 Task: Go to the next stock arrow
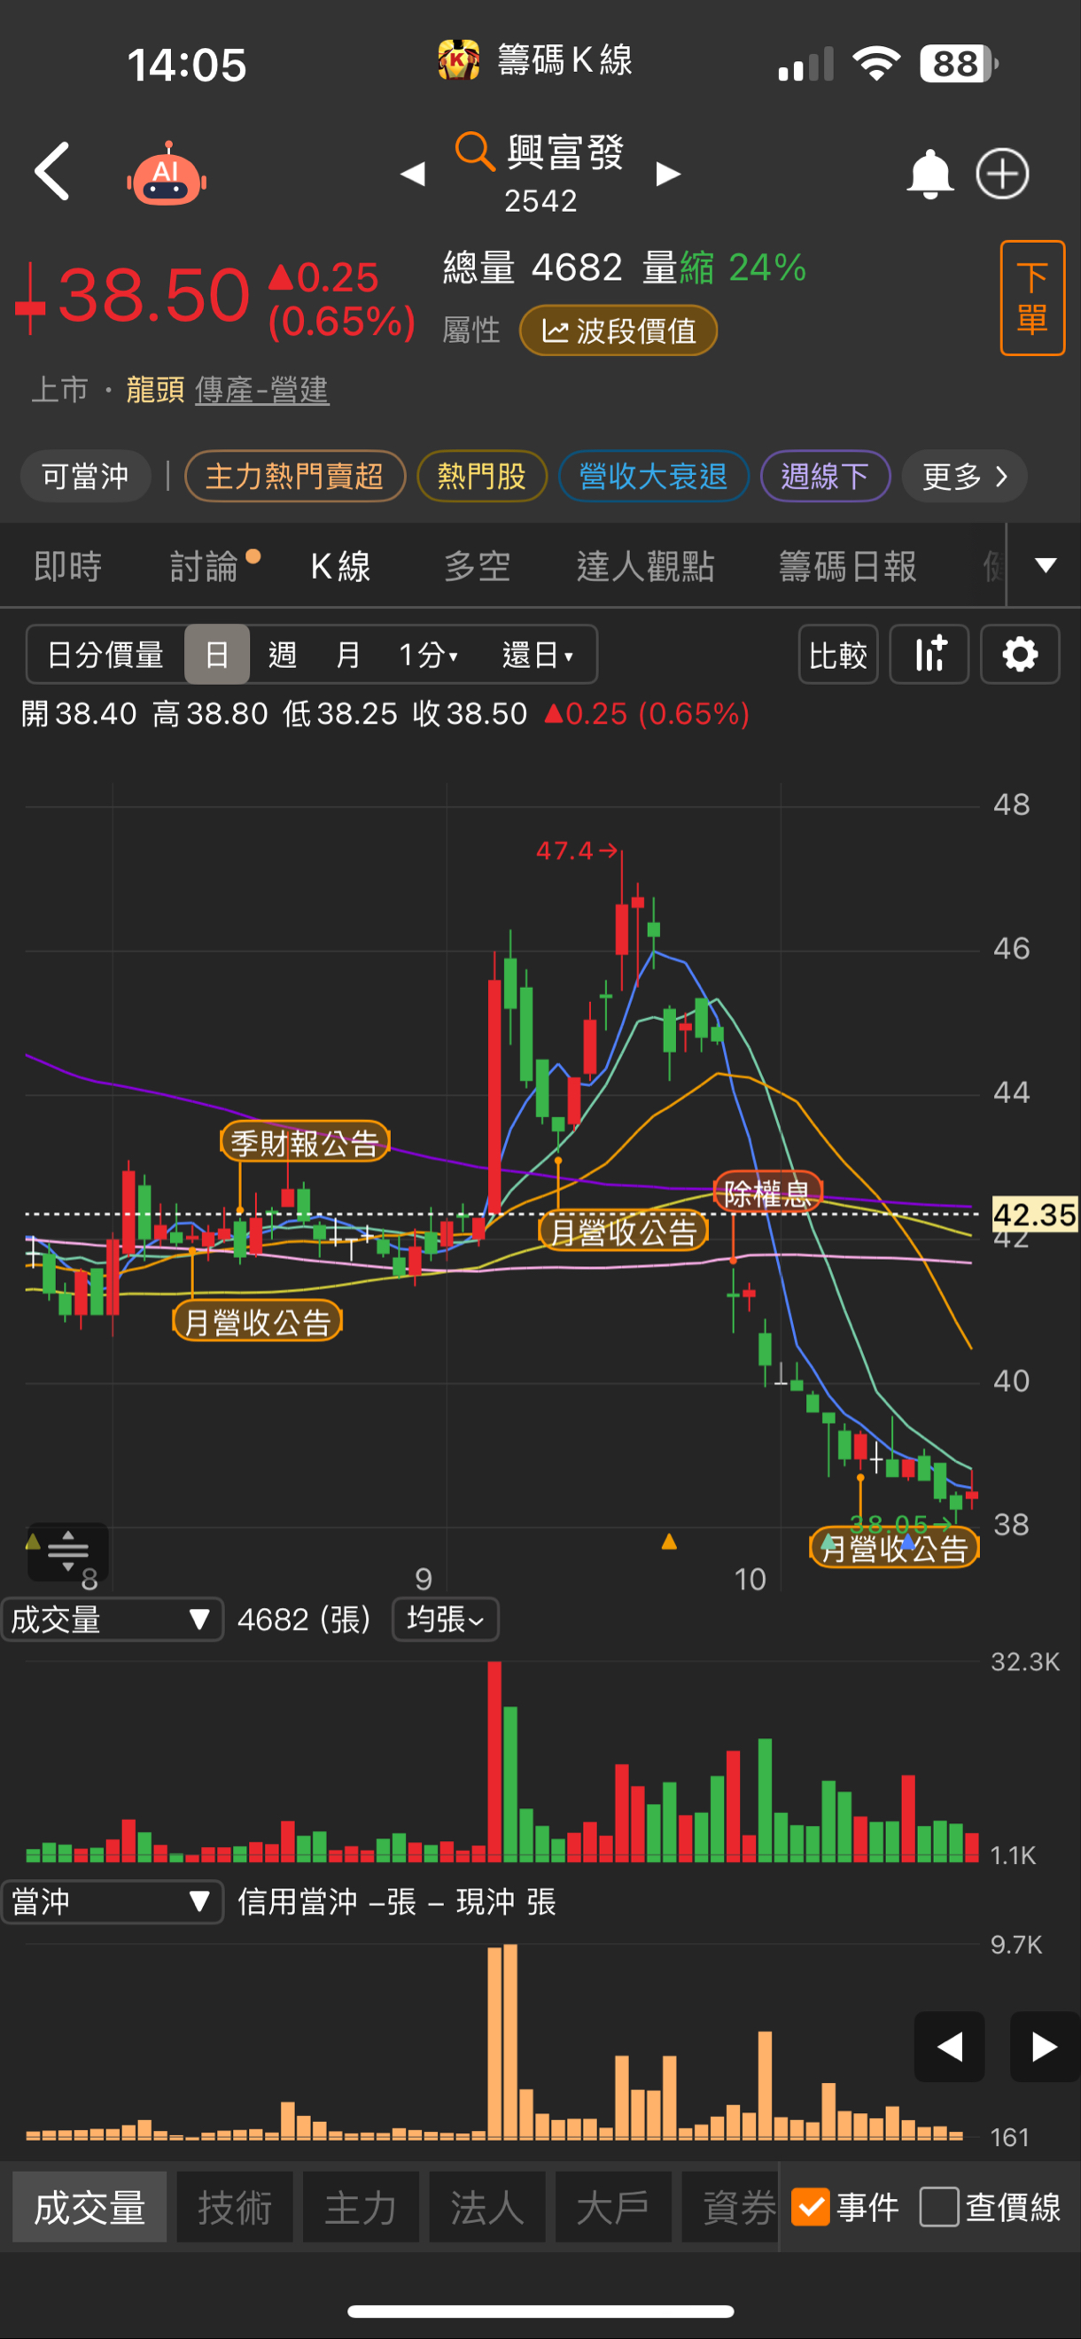[669, 173]
